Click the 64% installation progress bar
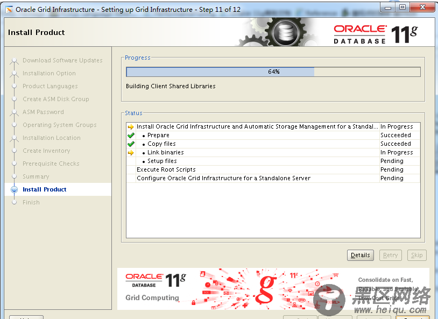The width and height of the screenshot is (438, 319). coord(273,72)
